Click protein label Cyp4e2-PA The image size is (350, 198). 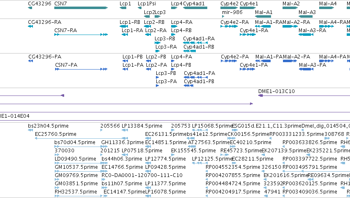[x=235, y=56]
